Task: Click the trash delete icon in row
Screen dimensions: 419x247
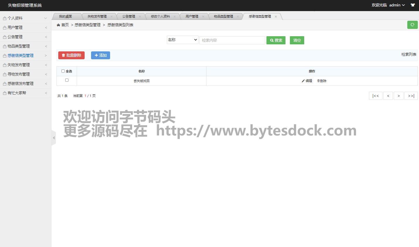Action: 318,81
